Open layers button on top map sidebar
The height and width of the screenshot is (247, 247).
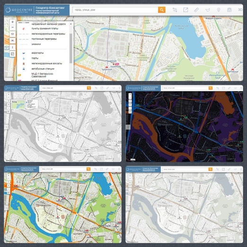click(x=13, y=34)
